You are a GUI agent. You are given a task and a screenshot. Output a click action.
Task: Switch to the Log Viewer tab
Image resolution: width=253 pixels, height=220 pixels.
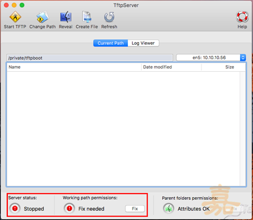(143, 43)
